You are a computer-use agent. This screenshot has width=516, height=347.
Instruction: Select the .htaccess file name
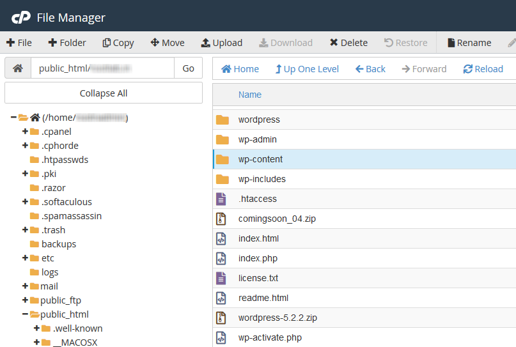tap(258, 199)
